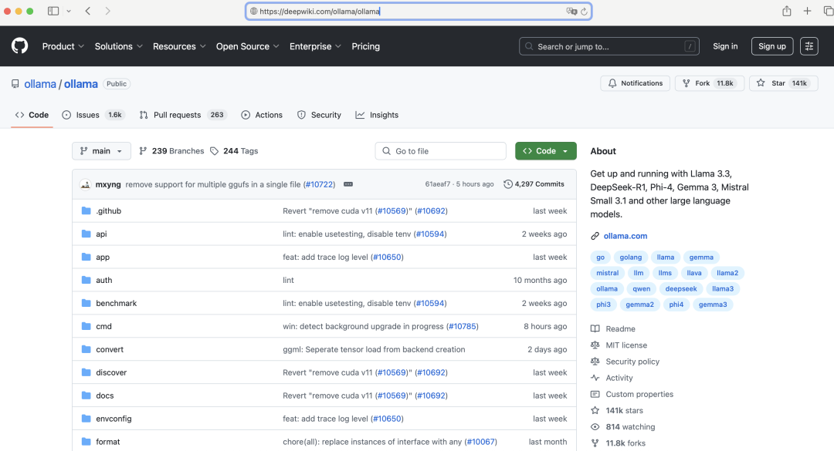Switch to the Security tab
834x451 pixels.
point(319,115)
